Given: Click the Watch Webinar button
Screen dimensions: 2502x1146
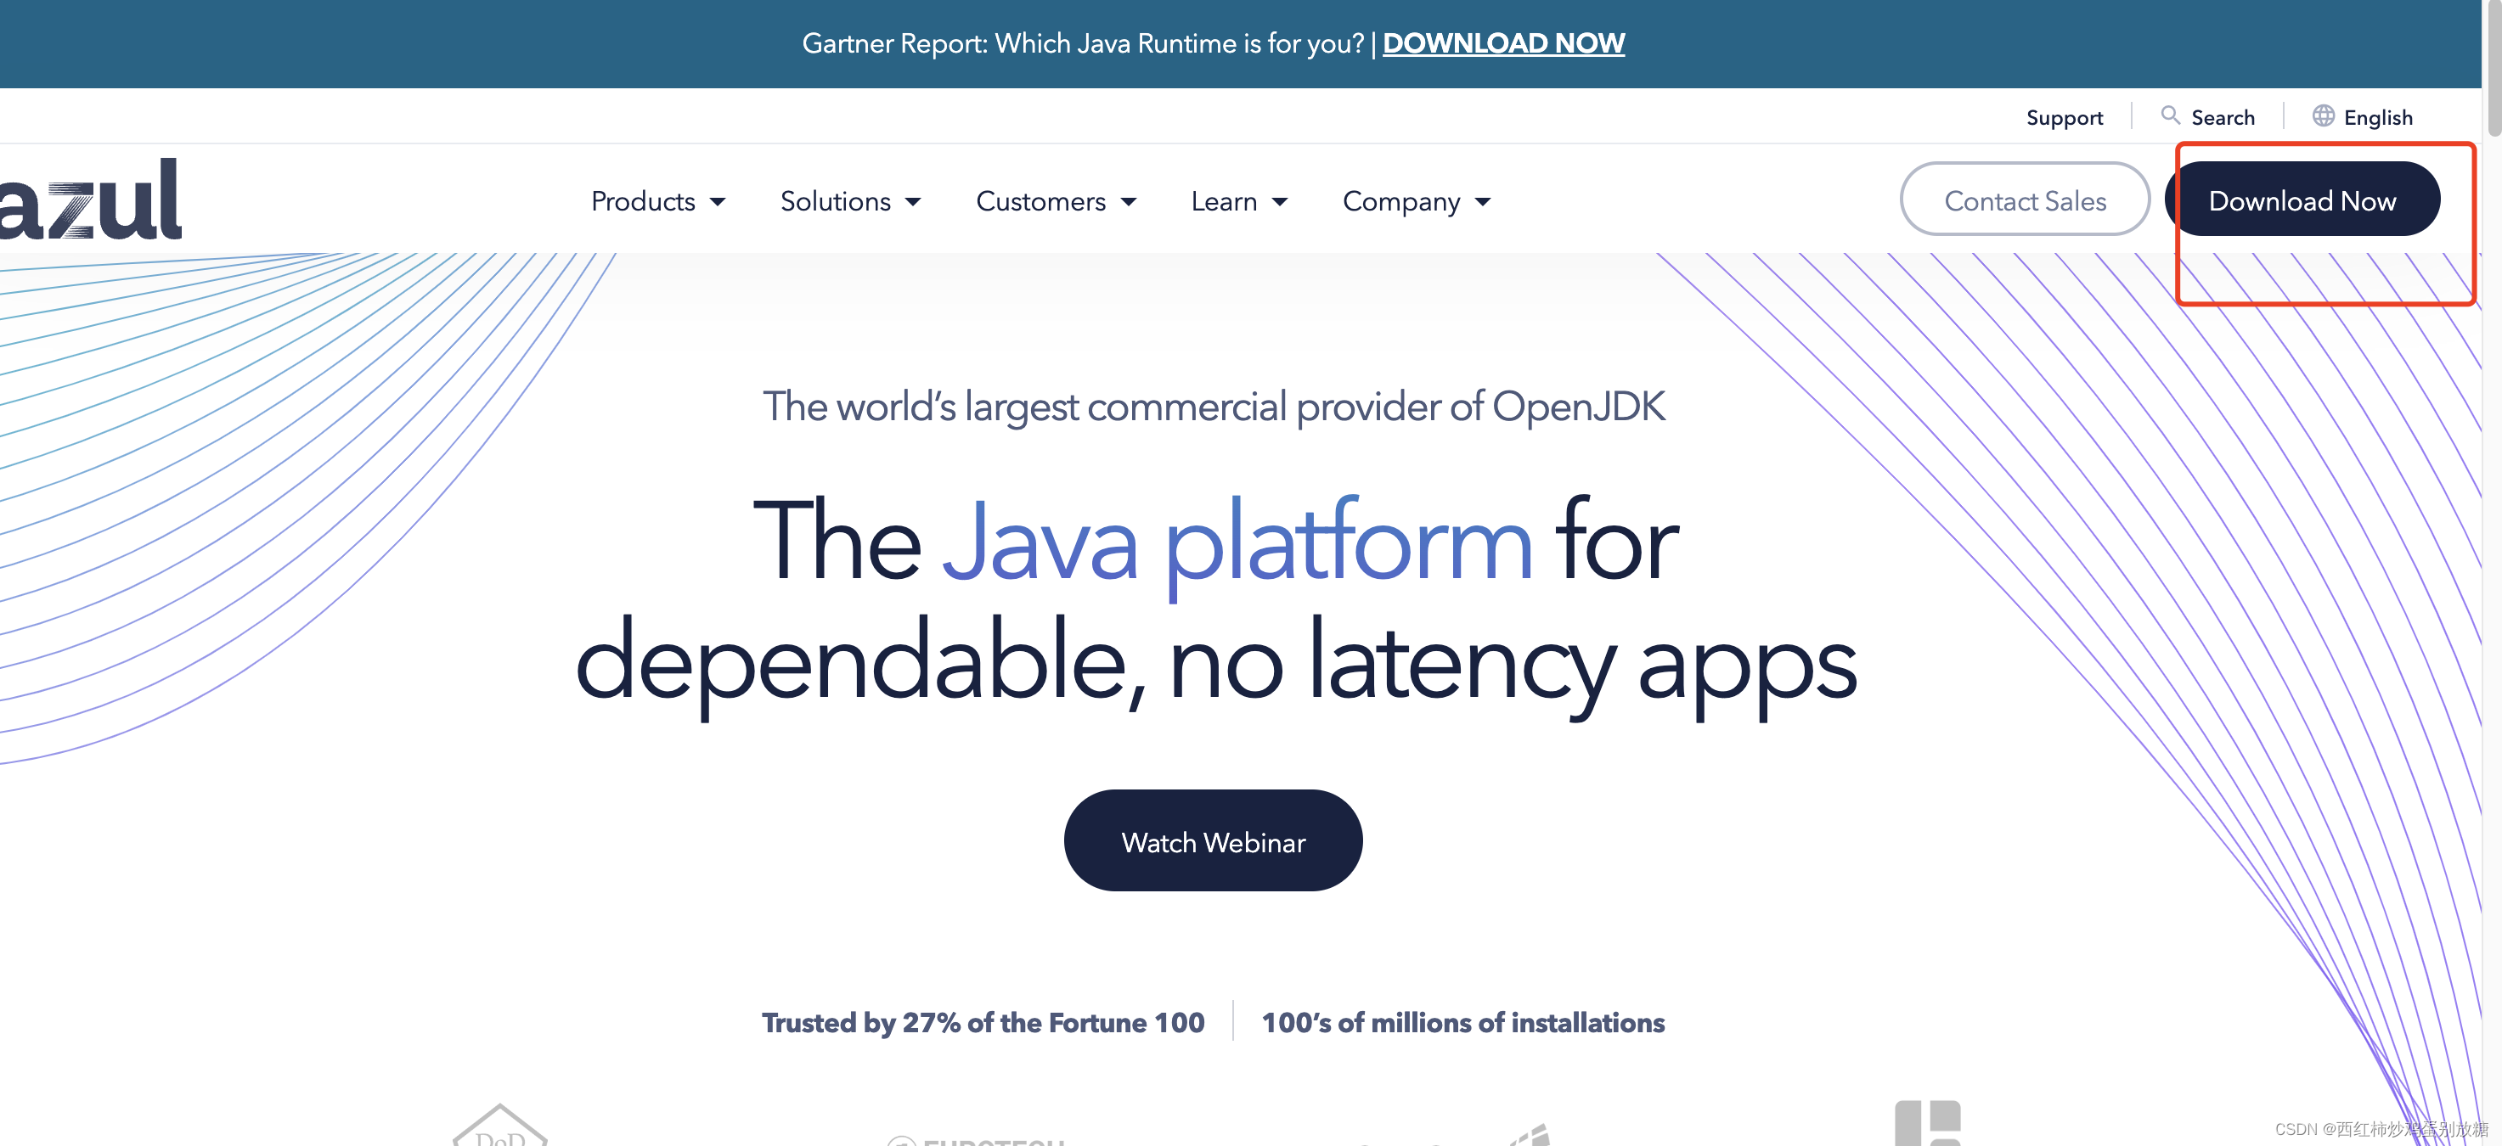Looking at the screenshot, I should coord(1213,841).
